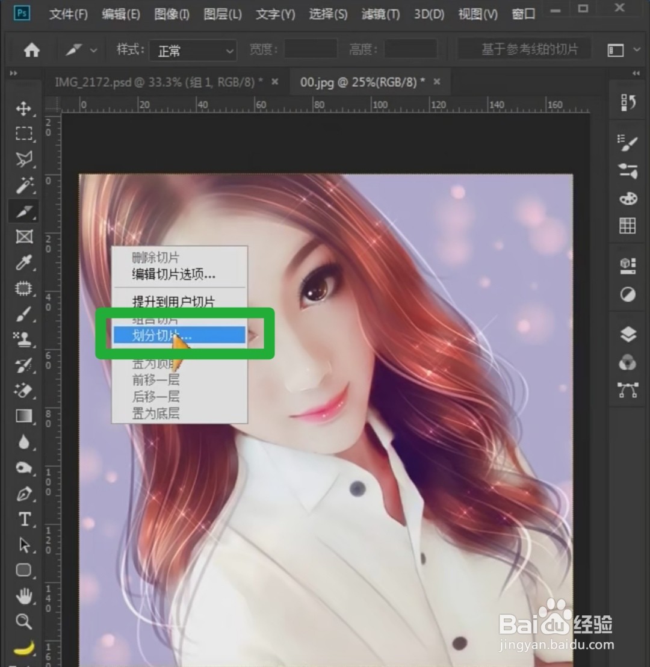The height and width of the screenshot is (667, 650).
Task: Select the Eraser tool
Action: (x=23, y=391)
